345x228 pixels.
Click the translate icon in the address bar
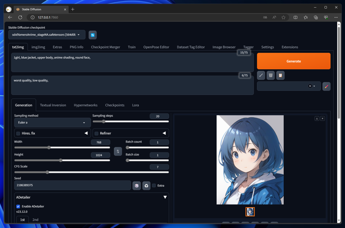265,17
